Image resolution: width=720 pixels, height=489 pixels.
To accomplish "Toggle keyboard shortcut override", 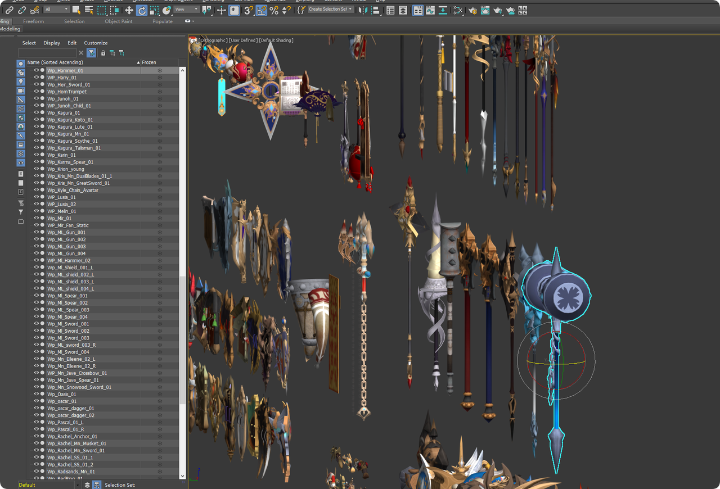I will pos(234,10).
